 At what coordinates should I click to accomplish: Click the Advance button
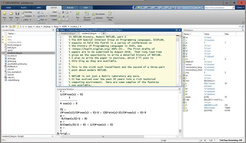[97, 18]
